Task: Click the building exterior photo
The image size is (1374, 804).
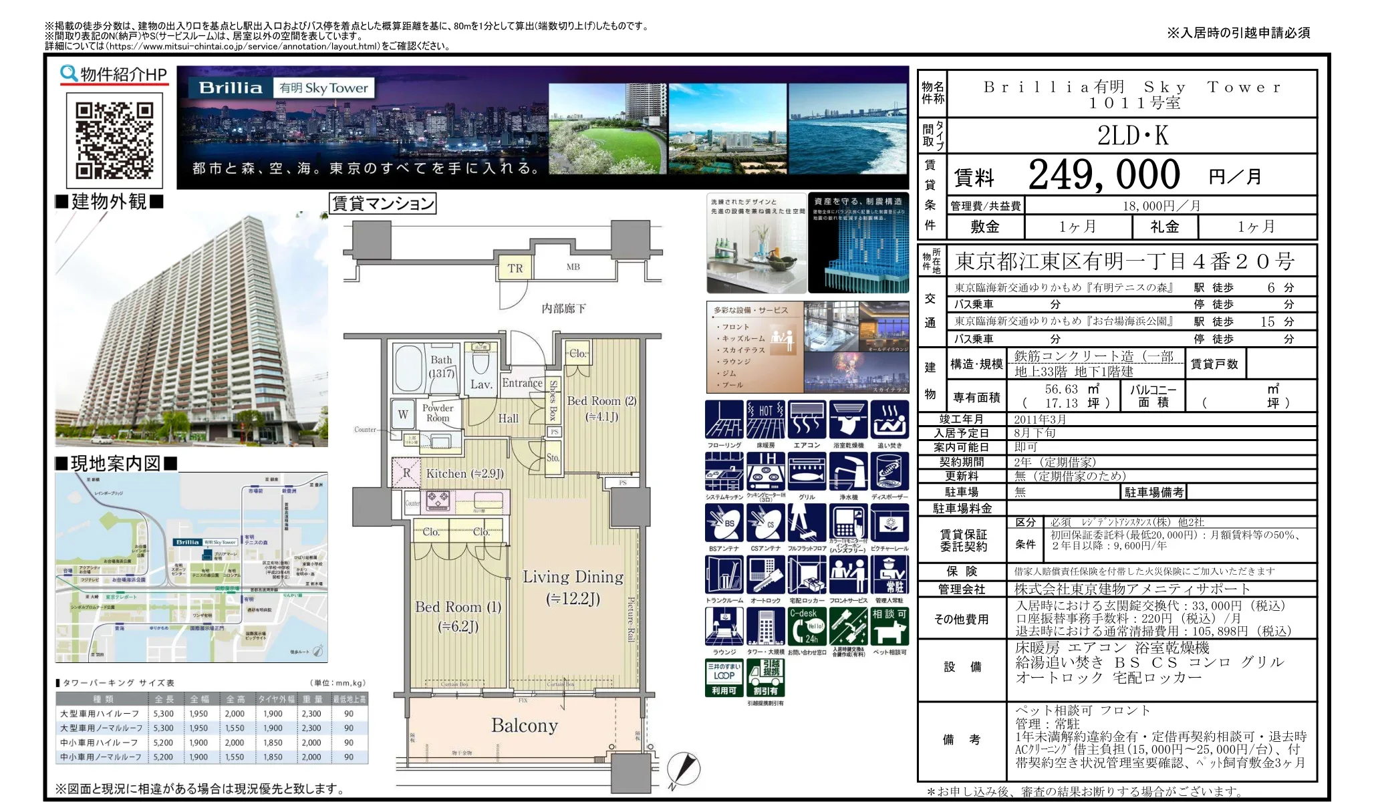Action: [191, 328]
